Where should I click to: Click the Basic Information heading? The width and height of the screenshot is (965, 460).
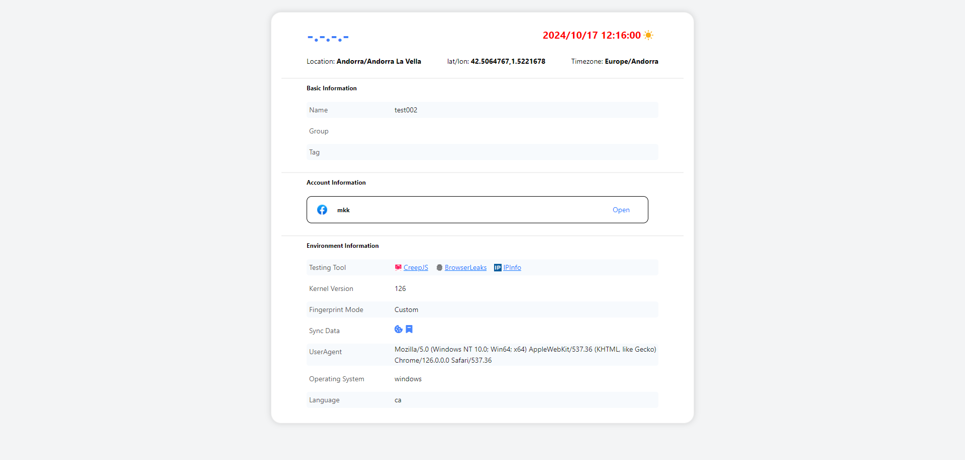pyautogui.click(x=332, y=88)
